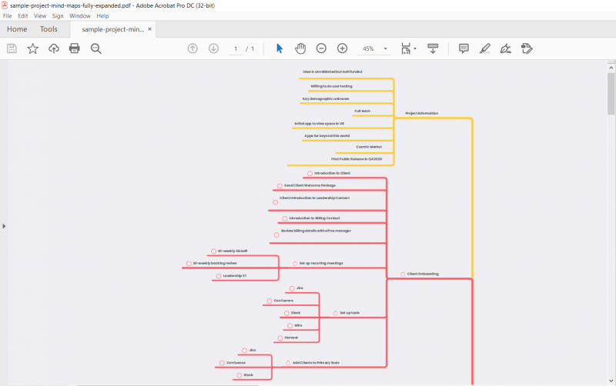The height and width of the screenshot is (386, 616).
Task: Zoom out with minus icon
Action: tap(321, 48)
